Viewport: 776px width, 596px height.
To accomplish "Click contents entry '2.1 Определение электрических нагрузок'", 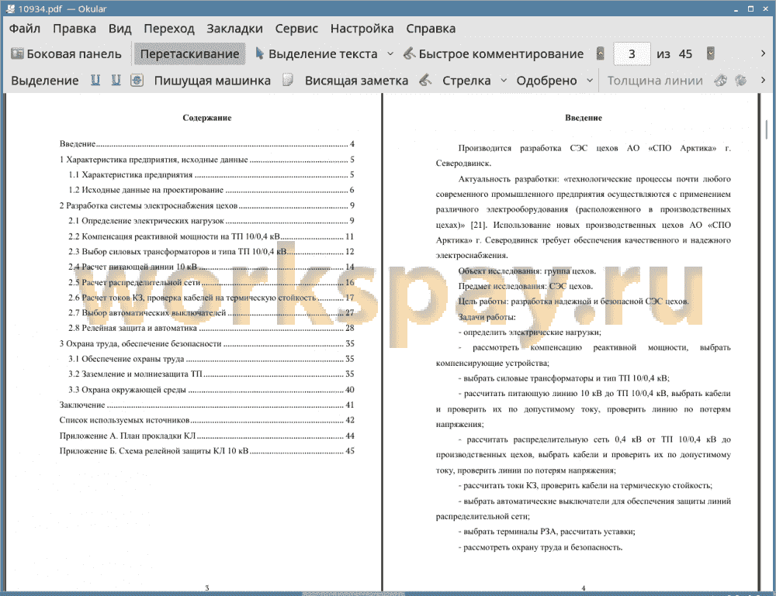I will (211, 220).
